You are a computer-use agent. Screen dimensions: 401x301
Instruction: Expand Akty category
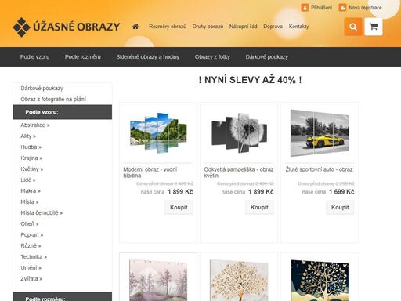click(x=28, y=136)
